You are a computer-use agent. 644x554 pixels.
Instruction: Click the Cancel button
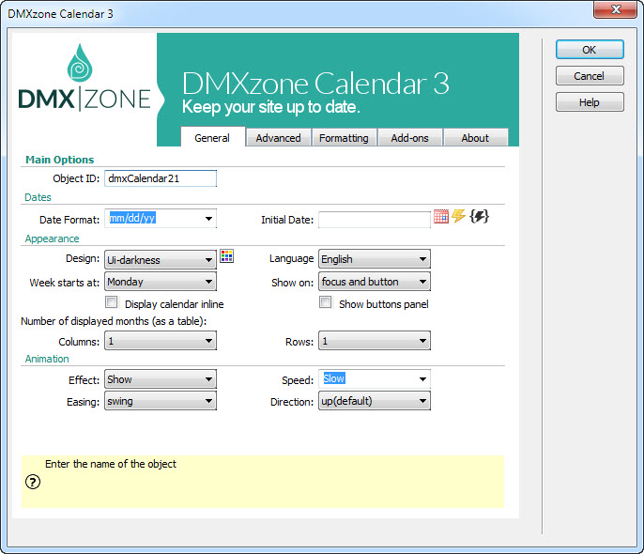[x=590, y=76]
